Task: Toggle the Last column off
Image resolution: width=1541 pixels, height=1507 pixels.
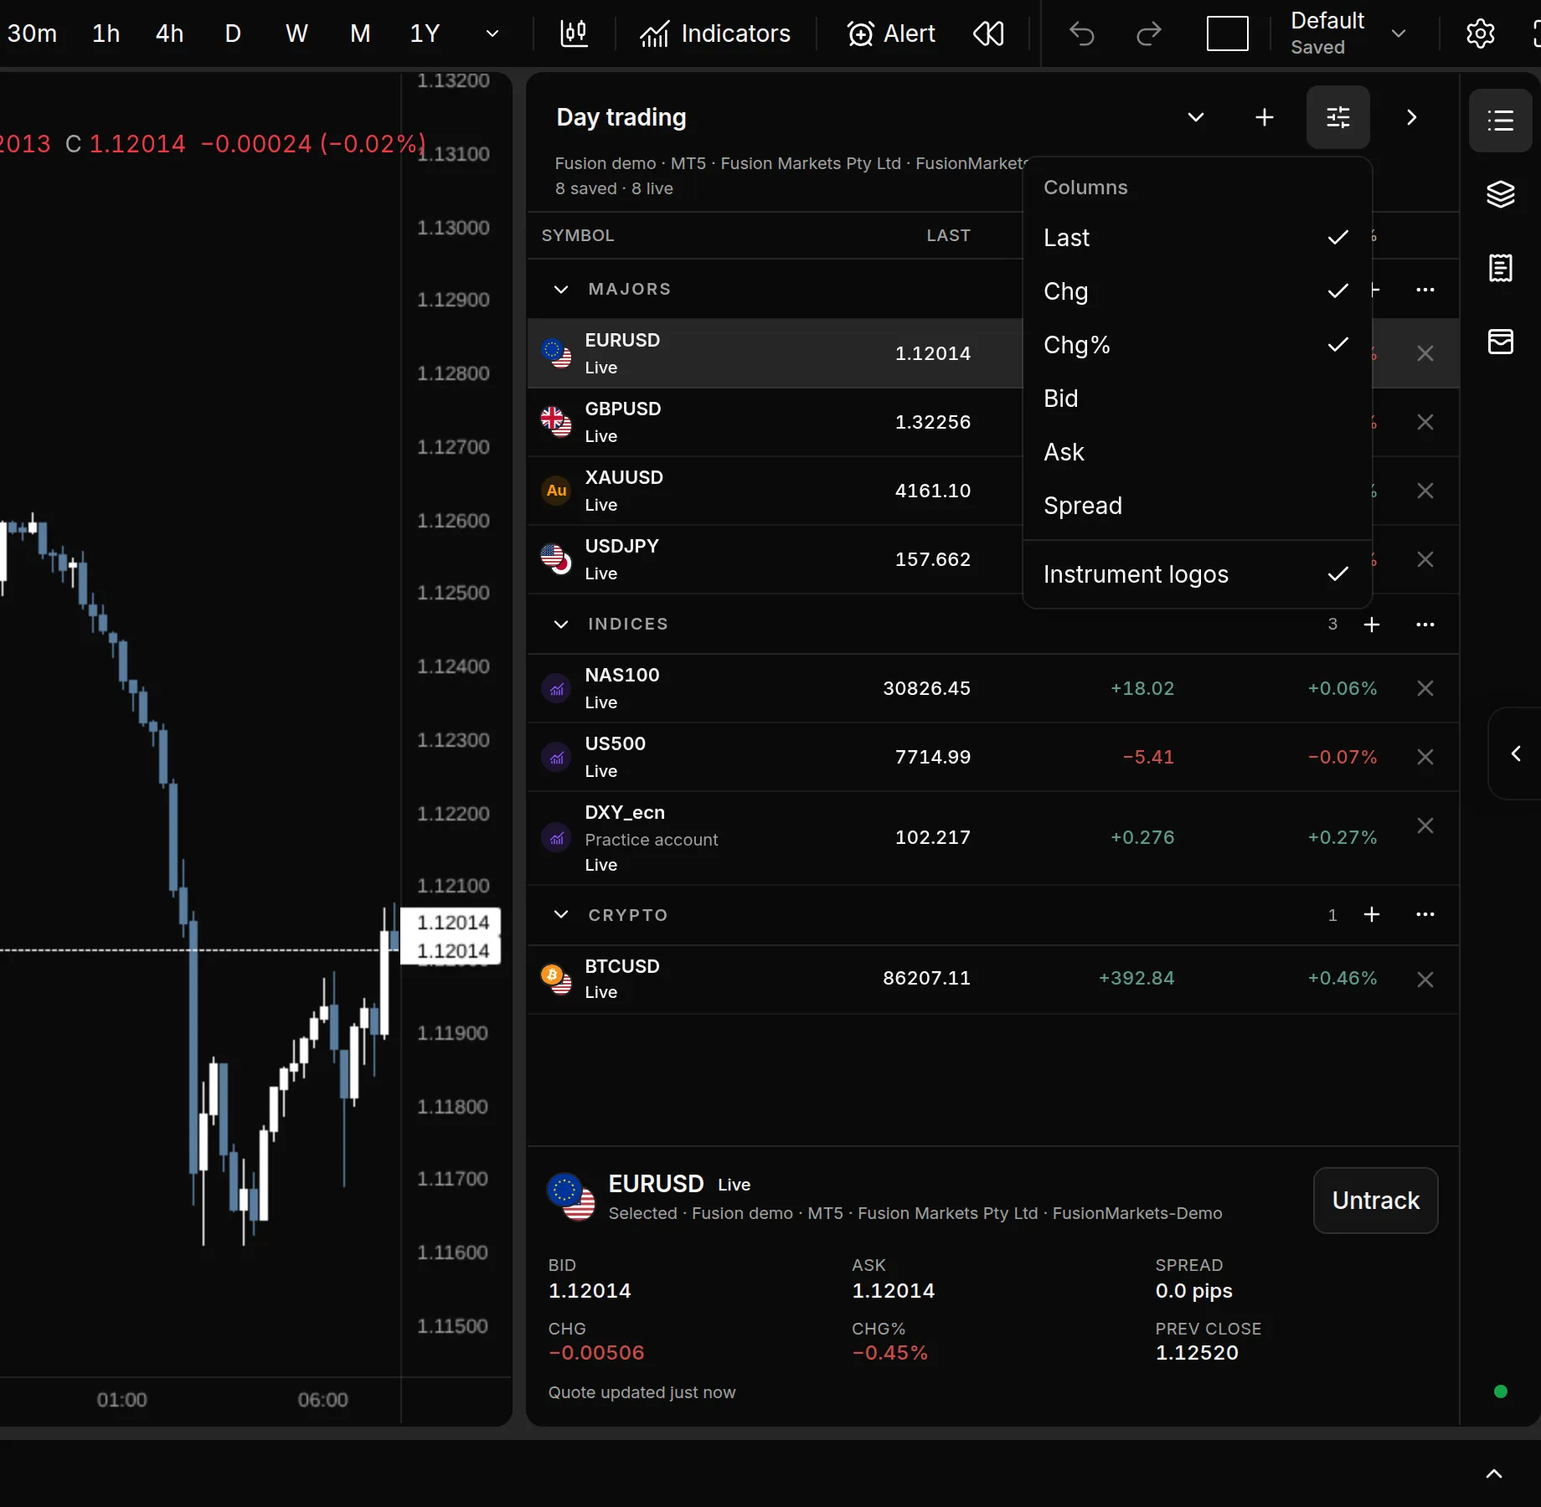Action: click(1198, 238)
